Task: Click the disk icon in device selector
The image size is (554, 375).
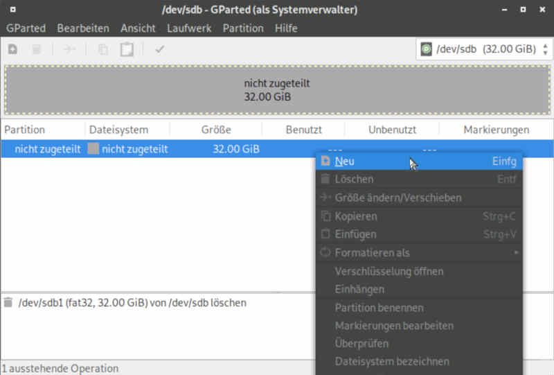Action: point(426,49)
